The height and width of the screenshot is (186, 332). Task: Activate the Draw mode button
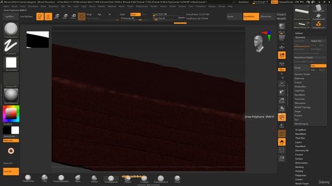pyautogui.click(x=48, y=17)
